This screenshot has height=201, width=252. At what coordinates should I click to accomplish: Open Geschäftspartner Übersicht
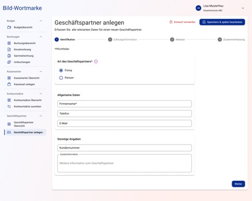coord(24,124)
